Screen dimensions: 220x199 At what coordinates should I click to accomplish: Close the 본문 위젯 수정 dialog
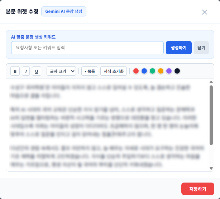(x=205, y=12)
